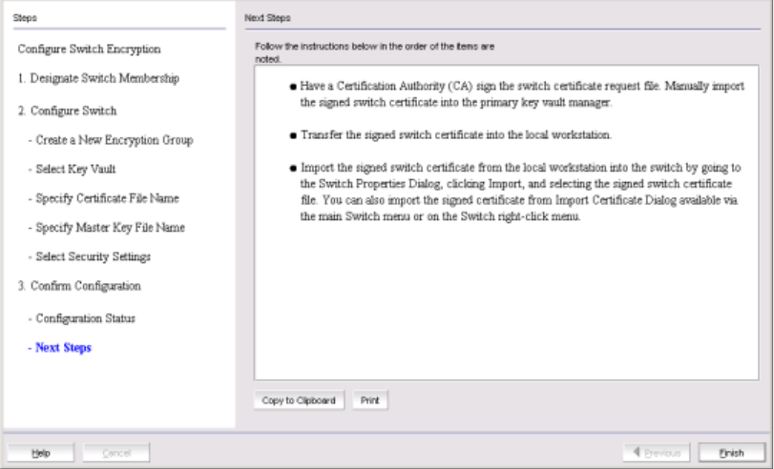Viewport: 774px width, 469px height.
Task: Copy instructions with Copy to Clipboard
Action: 299,400
